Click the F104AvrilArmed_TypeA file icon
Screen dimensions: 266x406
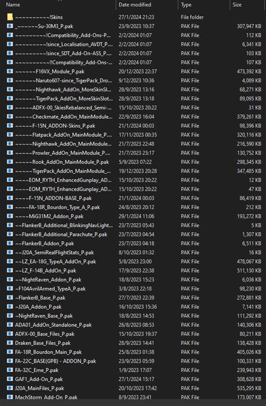[x=10, y=288]
